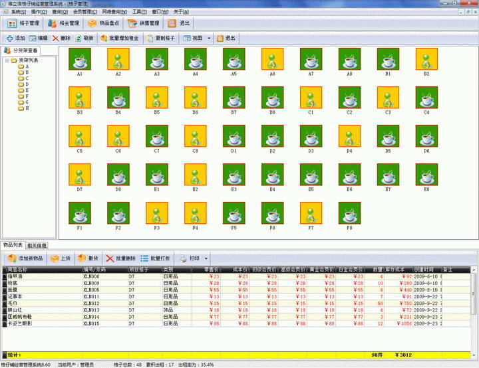This screenshot has height=368, width=479.
Task: Click the items table scroll-up arrow
Action: [474, 270]
